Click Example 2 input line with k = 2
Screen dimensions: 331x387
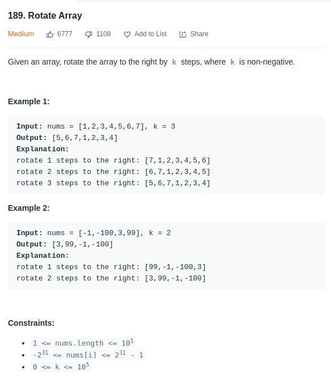click(x=94, y=233)
